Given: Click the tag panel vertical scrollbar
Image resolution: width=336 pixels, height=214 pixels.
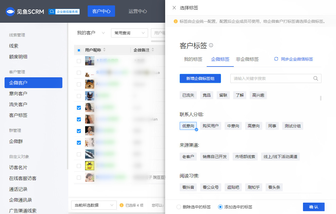Looking at the screenshot, I should pyautogui.click(x=321, y=98).
